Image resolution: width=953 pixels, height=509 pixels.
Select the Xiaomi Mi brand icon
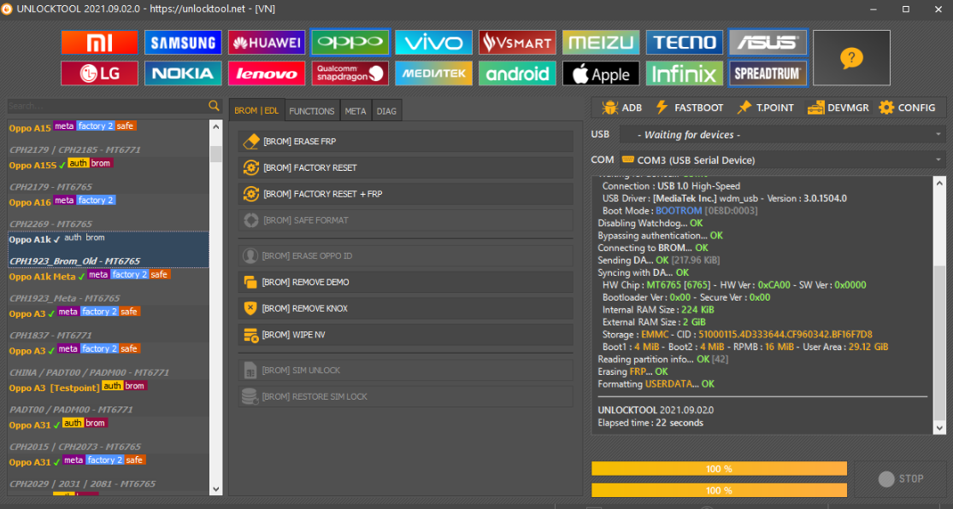pos(100,43)
